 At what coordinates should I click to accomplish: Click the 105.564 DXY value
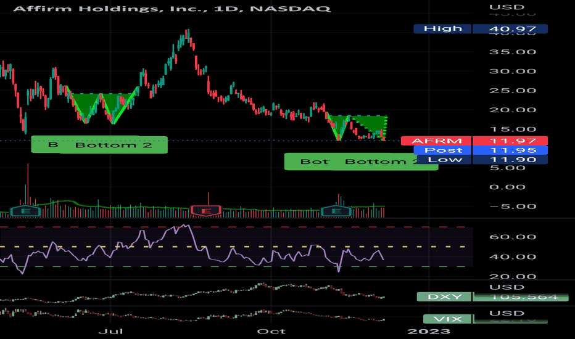click(521, 297)
